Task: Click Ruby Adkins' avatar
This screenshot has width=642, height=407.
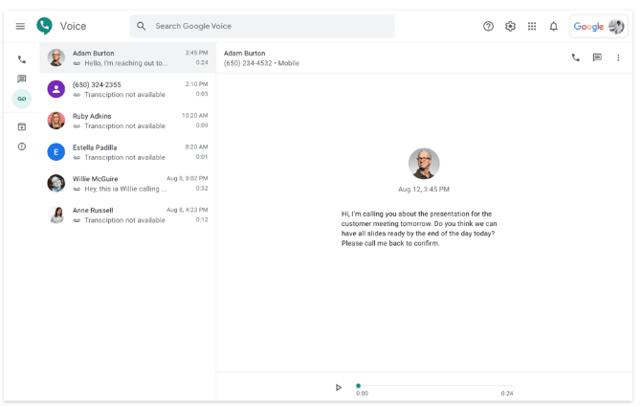Action: pos(56,121)
